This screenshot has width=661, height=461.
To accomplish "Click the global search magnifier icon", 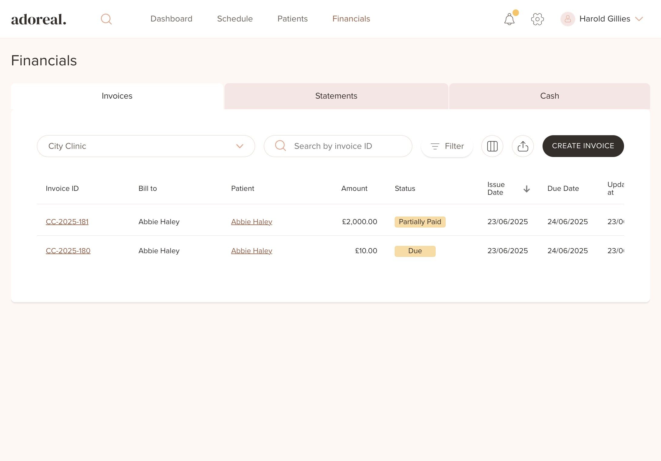I will tap(106, 19).
